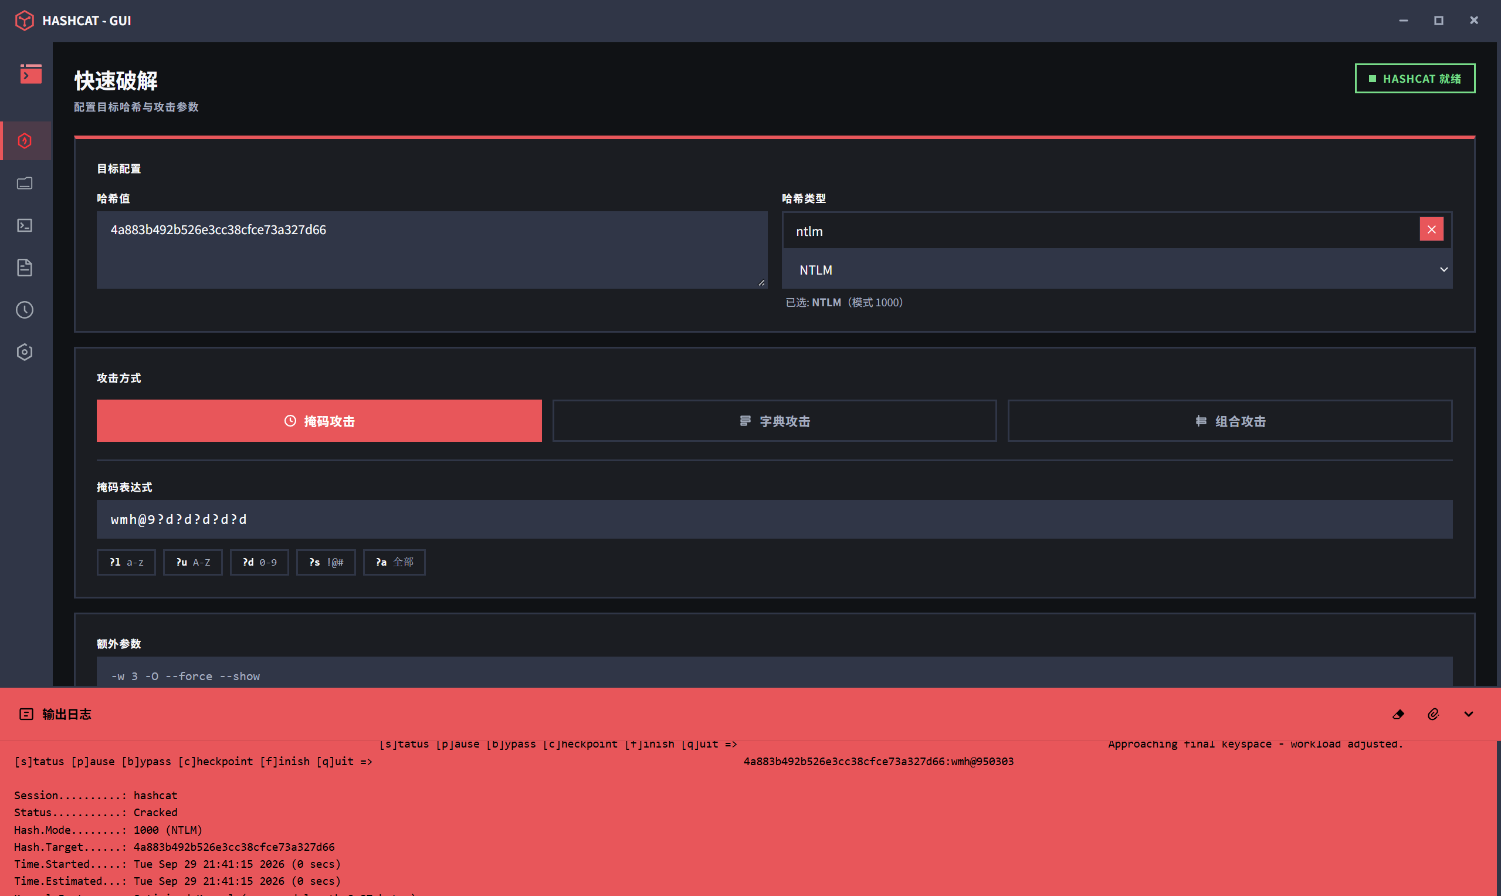Switch to 字典攻击 attack mode

pos(774,421)
